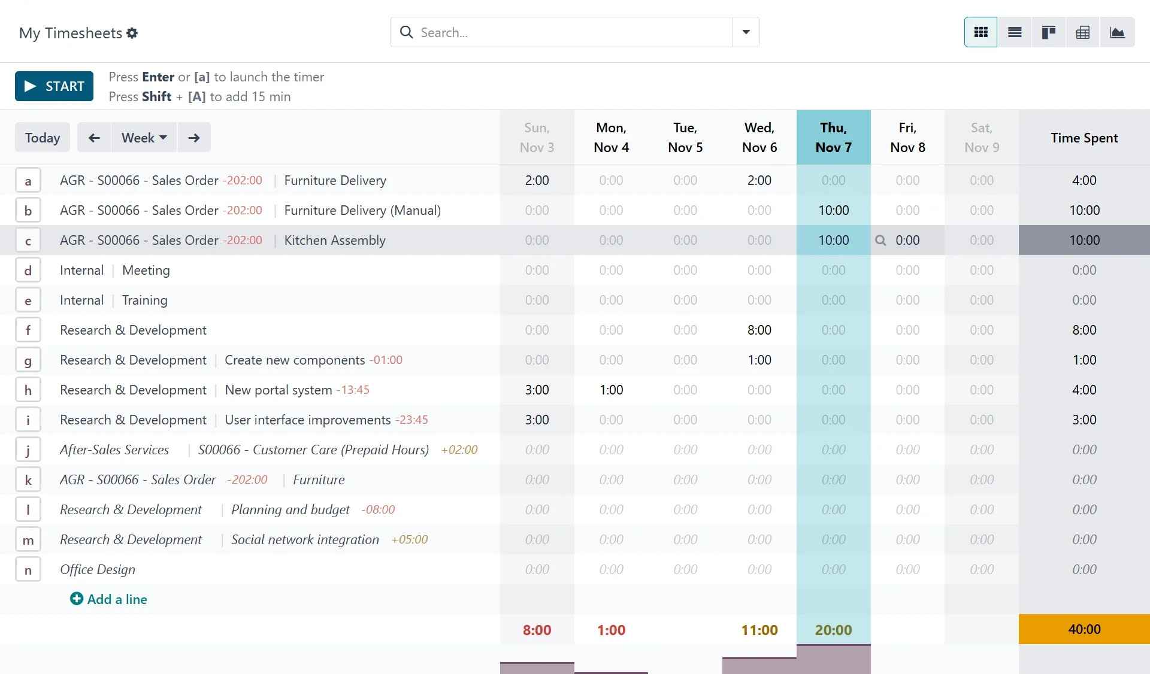Open the Week navigation dropdown
The width and height of the screenshot is (1150, 674).
tap(143, 137)
